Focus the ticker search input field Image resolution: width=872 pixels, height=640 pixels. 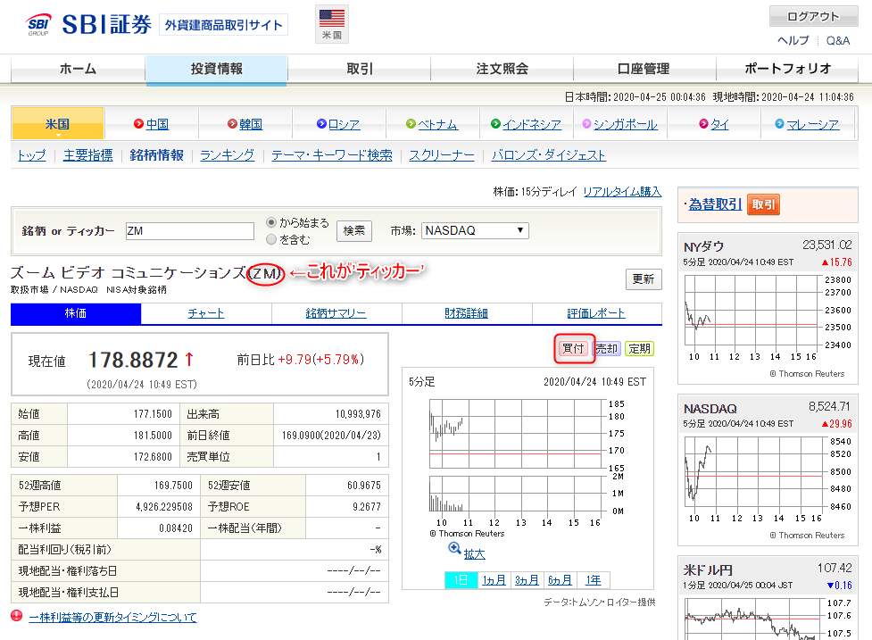tap(189, 231)
